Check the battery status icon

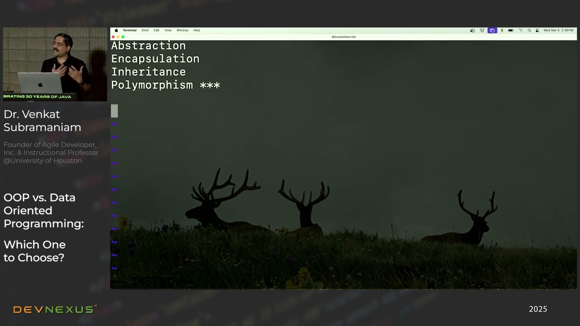(x=511, y=30)
